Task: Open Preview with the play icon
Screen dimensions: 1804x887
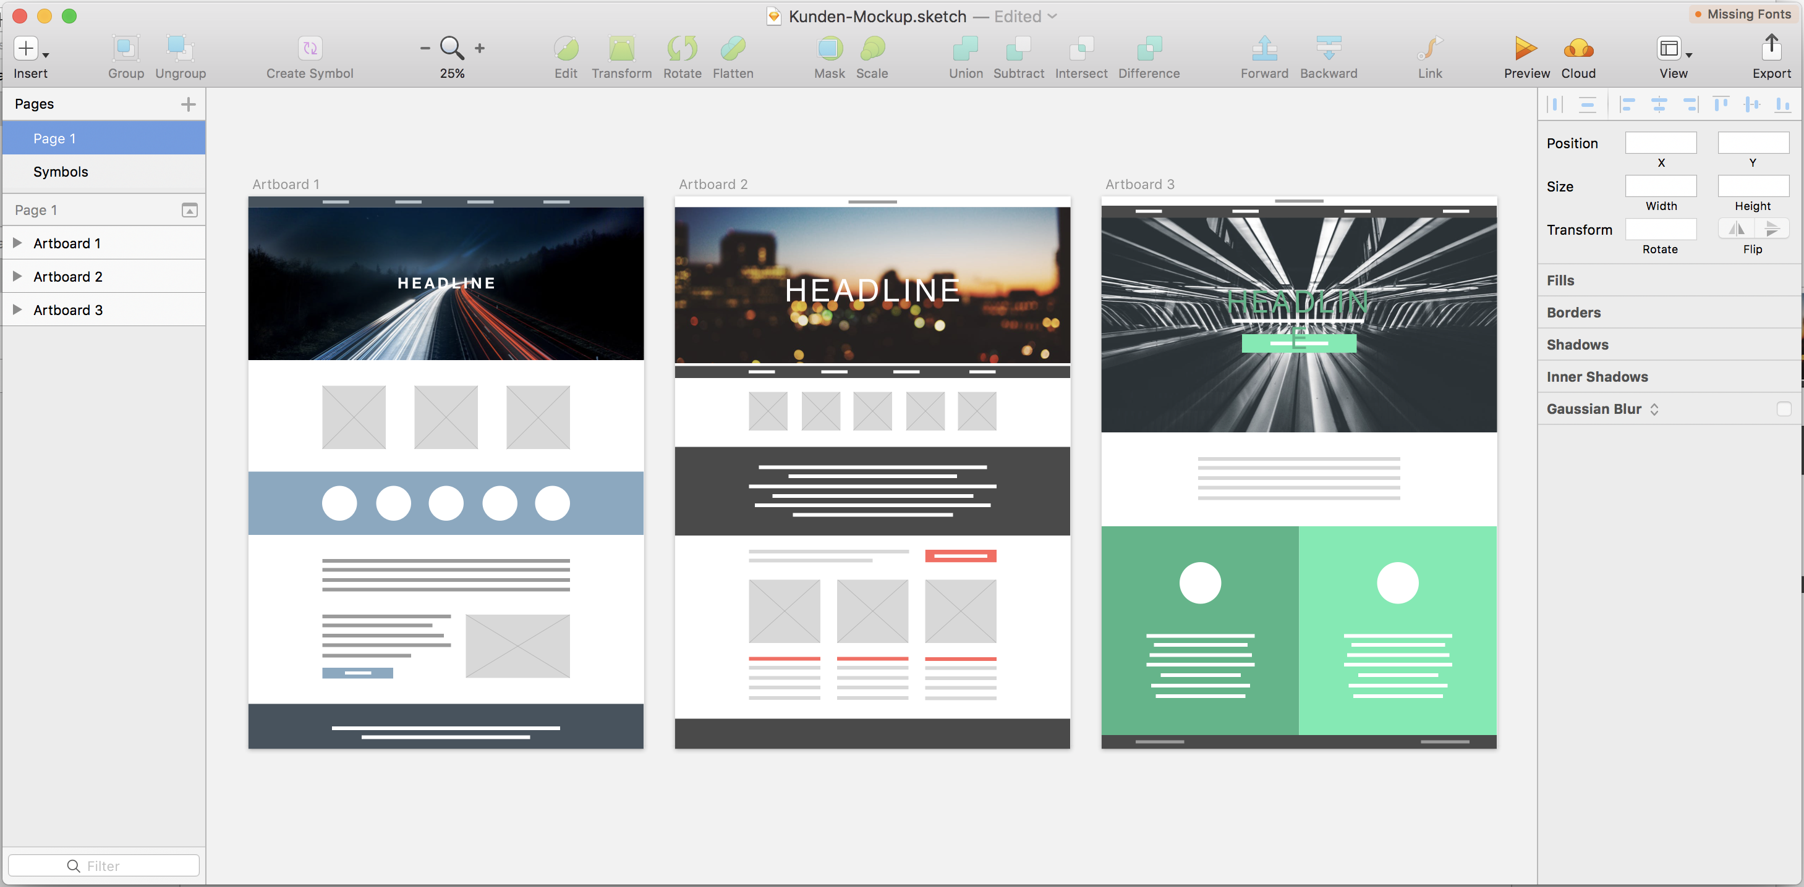Action: coord(1525,48)
